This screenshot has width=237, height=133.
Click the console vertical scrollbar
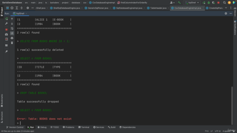(x=232, y=106)
